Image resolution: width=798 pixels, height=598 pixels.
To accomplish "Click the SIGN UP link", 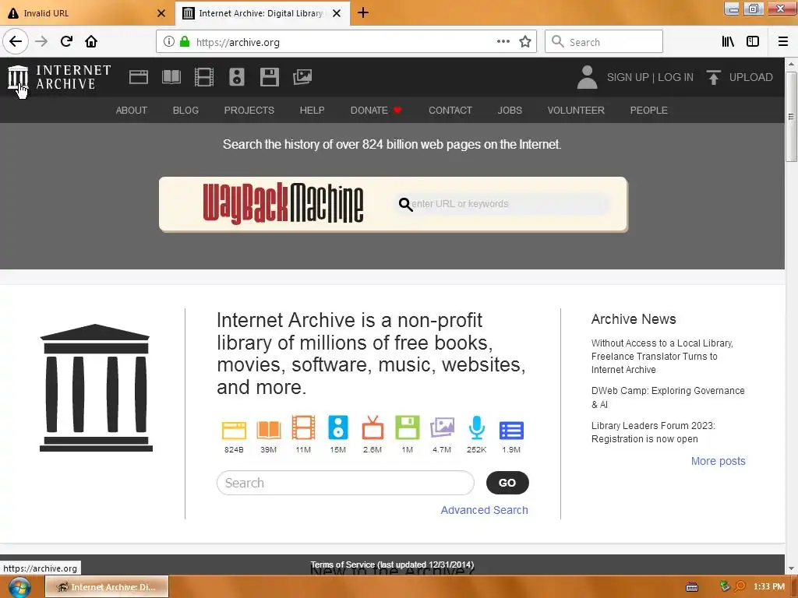I will click(x=627, y=77).
